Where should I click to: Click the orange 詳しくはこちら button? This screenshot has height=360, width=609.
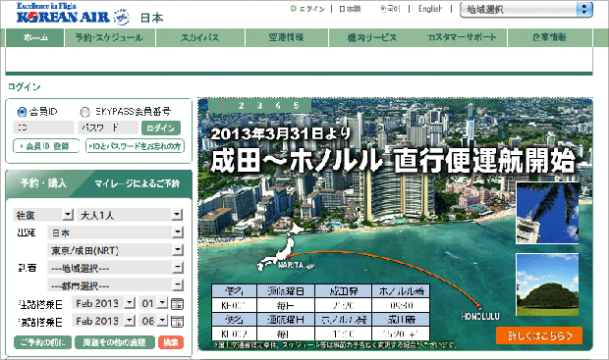click(539, 335)
